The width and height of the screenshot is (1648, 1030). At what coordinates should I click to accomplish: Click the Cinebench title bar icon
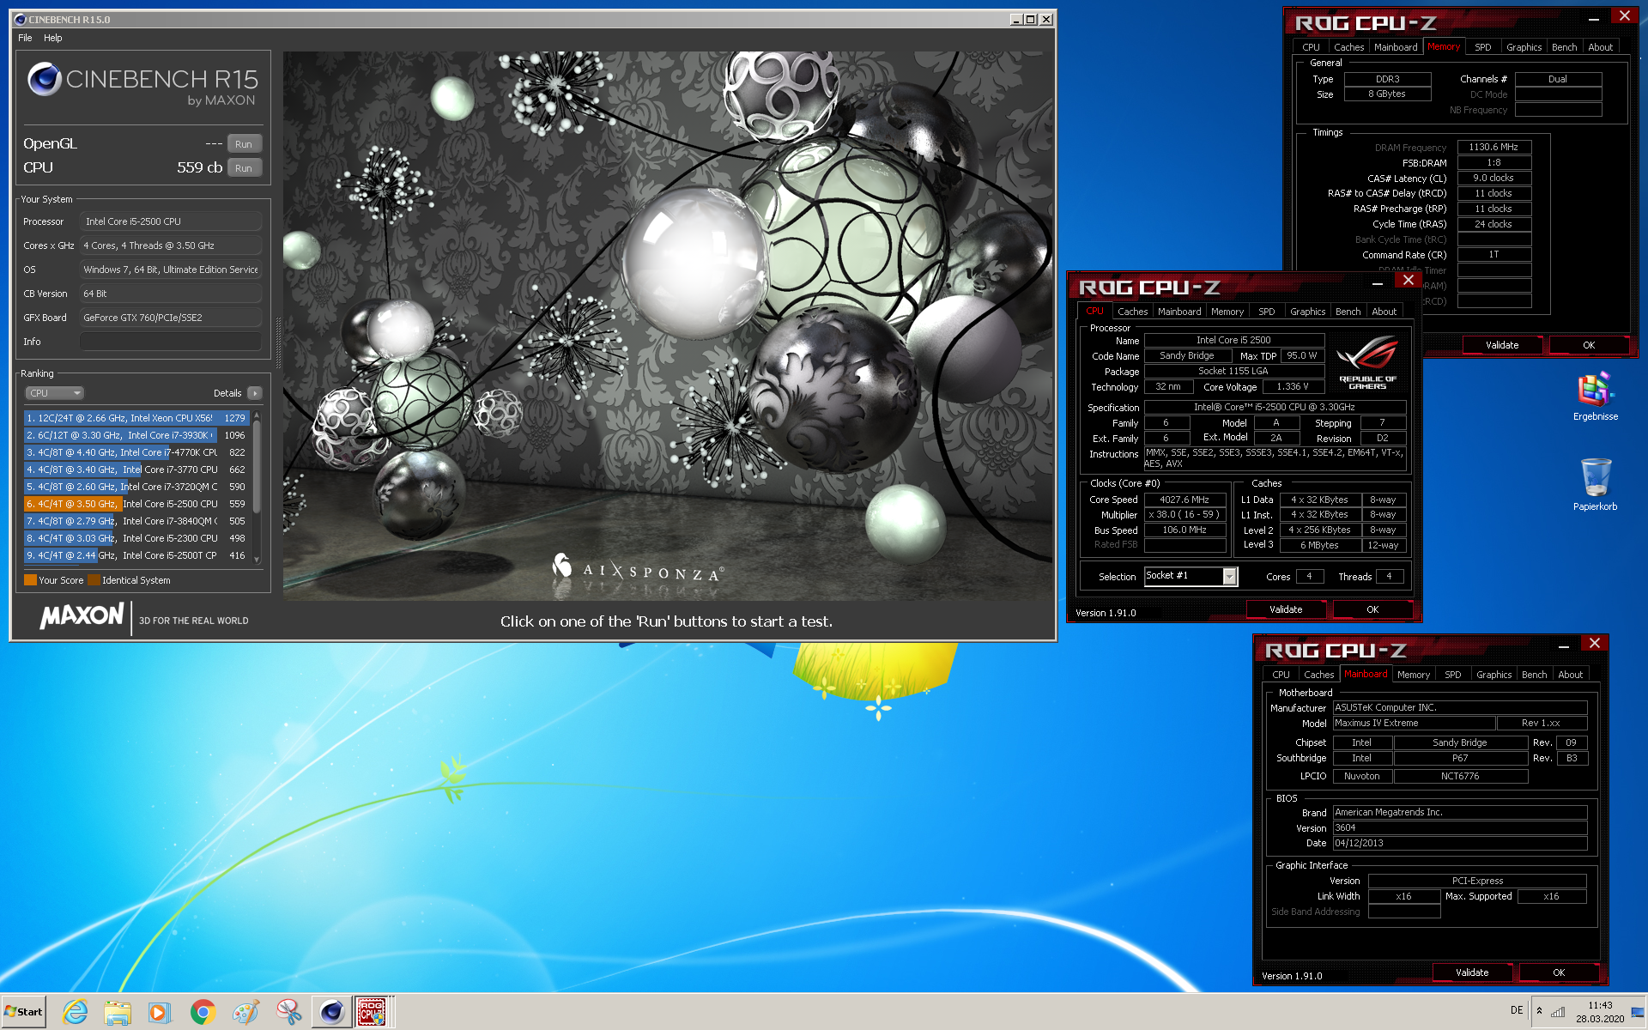(21, 19)
